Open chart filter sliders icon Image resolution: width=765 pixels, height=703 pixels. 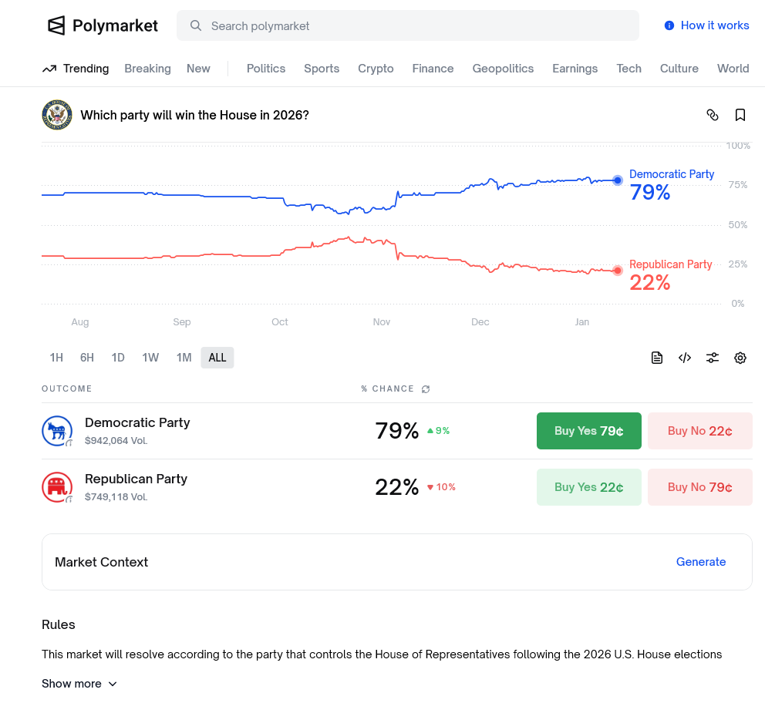coord(713,358)
